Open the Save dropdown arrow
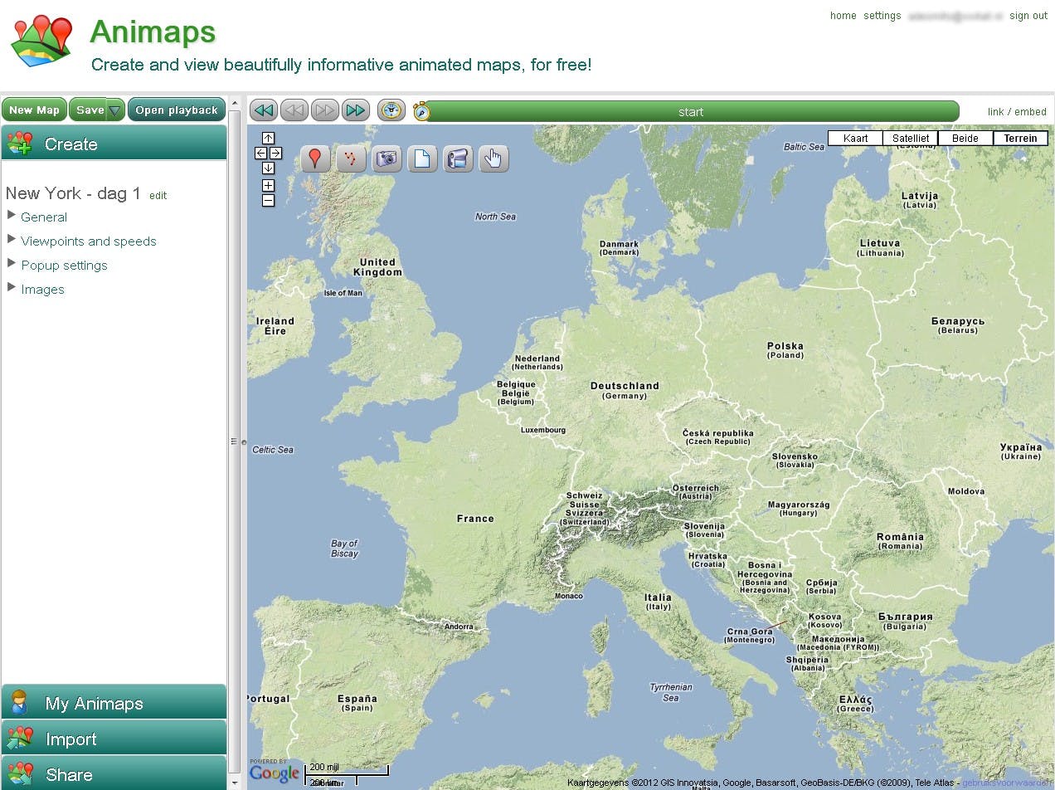This screenshot has height=790, width=1055. pos(115,110)
